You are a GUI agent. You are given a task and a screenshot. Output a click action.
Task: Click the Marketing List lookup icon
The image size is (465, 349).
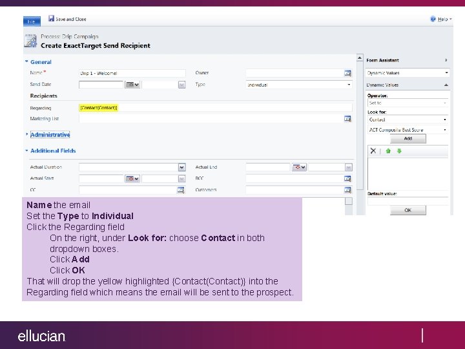[x=347, y=119]
